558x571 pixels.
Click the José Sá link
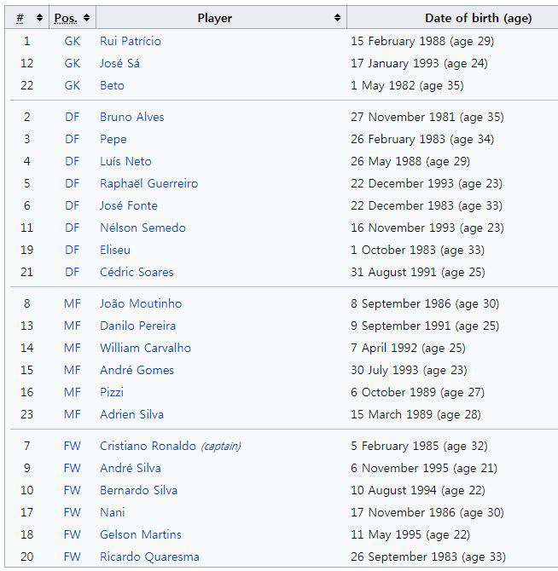coord(119,63)
